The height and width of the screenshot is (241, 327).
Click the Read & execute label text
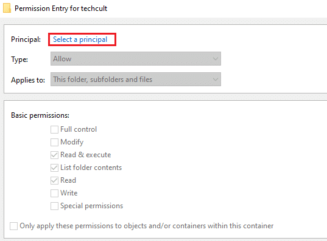[x=85, y=155]
